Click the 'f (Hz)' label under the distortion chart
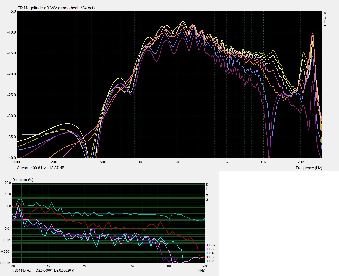 (x=201, y=270)
